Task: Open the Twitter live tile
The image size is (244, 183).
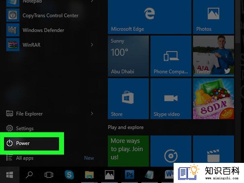Action: pos(213,56)
